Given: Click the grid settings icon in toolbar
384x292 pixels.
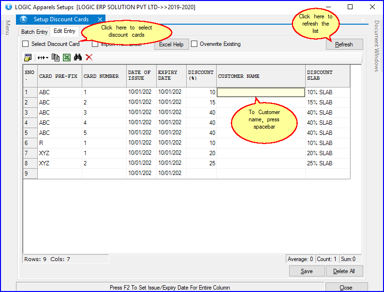Looking at the screenshot, I should pyautogui.click(x=28, y=58).
